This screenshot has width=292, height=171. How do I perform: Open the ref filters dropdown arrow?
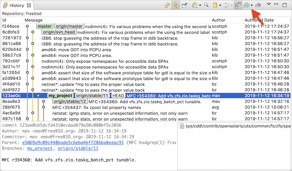coord(252,5)
